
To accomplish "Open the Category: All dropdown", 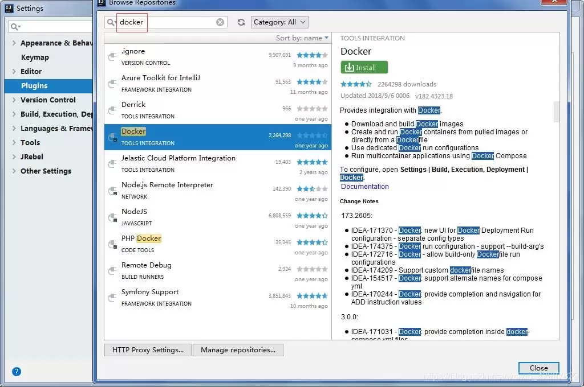I will tap(279, 22).
